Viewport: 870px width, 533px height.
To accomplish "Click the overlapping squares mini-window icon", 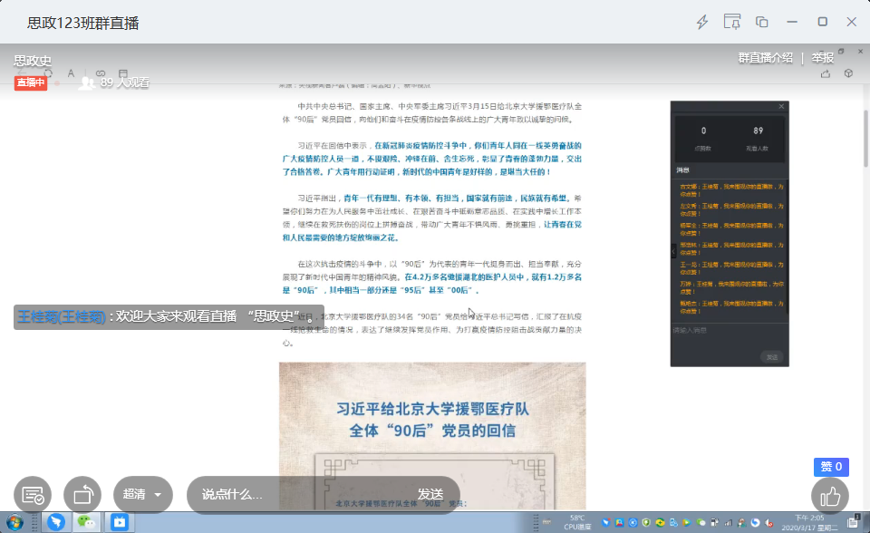I will point(762,22).
